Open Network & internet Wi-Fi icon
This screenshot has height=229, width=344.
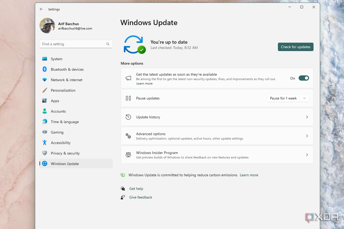tap(45, 80)
